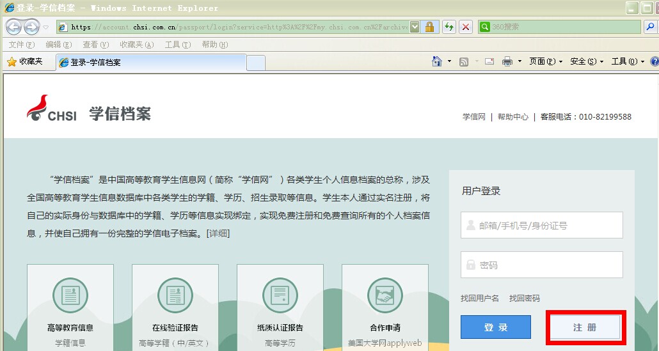Open the 工具(O) toolbar menu

coord(628,62)
